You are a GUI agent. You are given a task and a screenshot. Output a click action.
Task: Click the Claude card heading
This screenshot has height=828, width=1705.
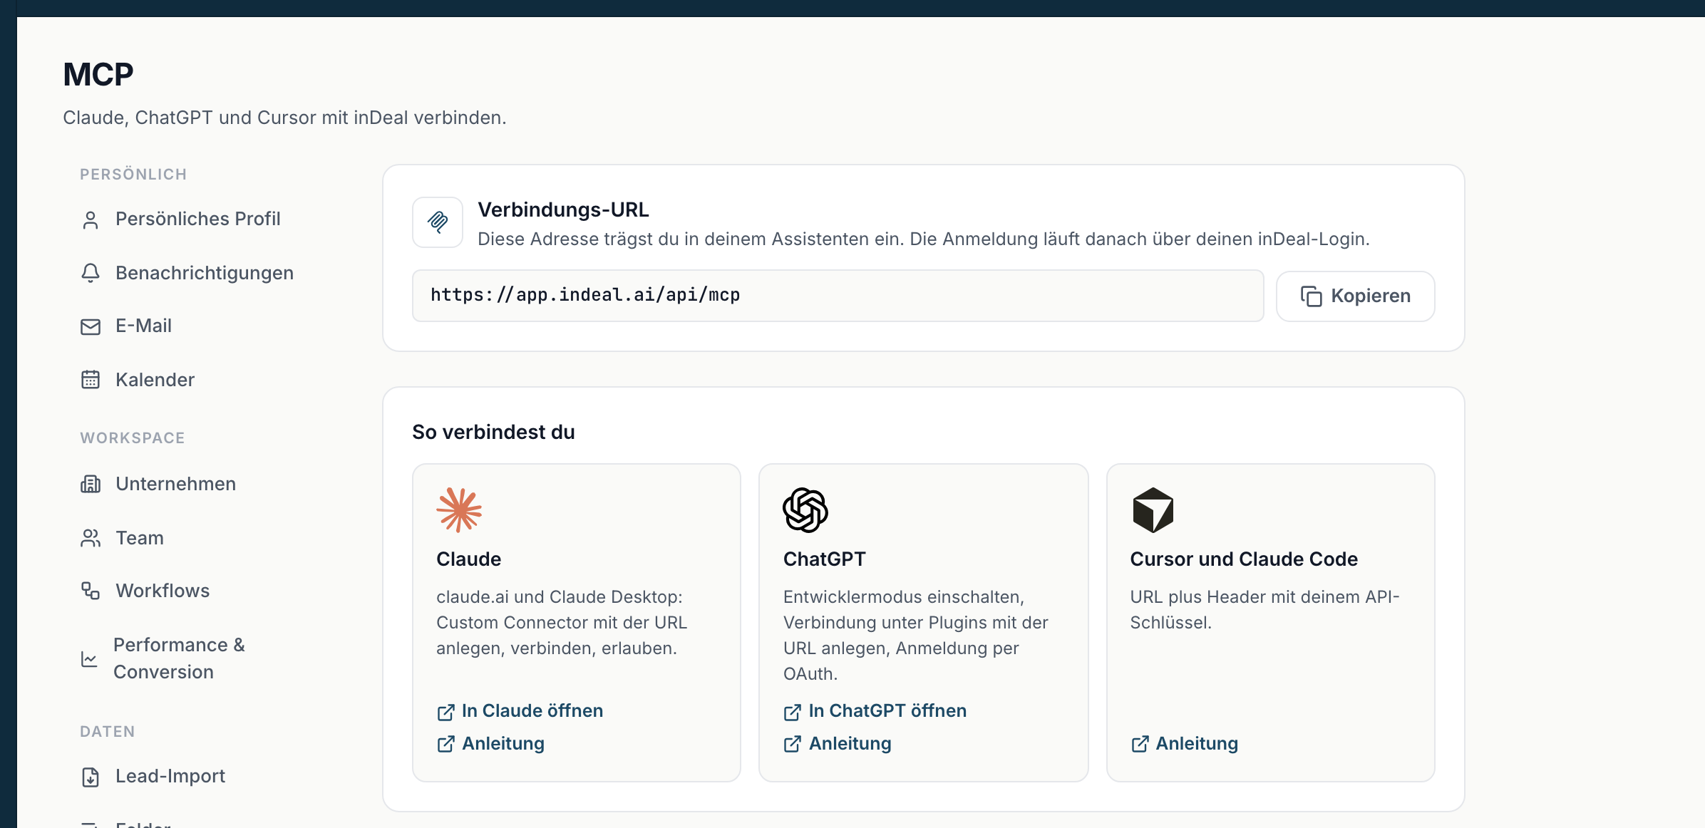click(x=468, y=559)
